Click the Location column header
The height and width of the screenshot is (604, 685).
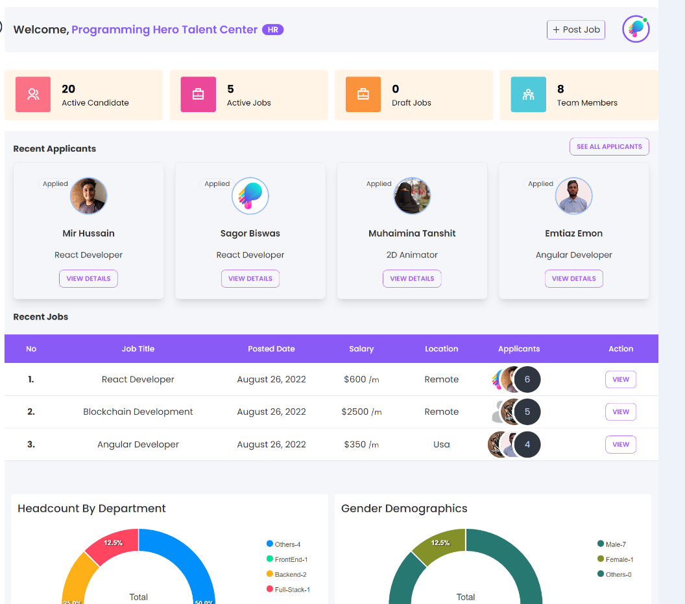[x=441, y=349]
